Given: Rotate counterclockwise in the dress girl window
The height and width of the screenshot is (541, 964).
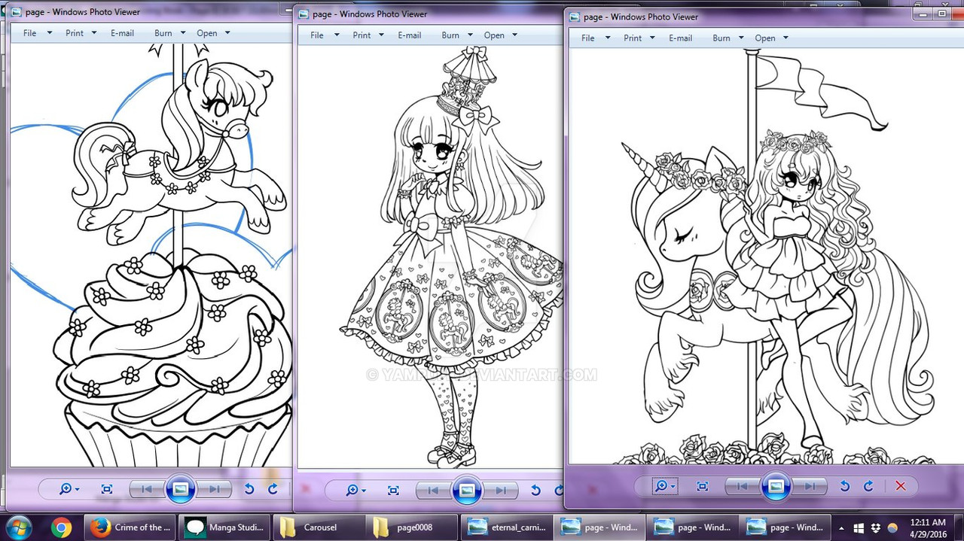Looking at the screenshot, I should (535, 491).
